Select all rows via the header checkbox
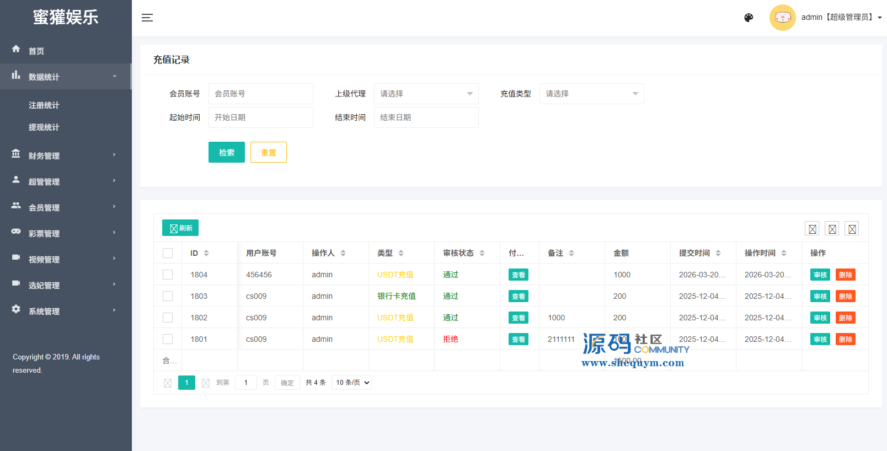This screenshot has width=887, height=451. [x=168, y=253]
